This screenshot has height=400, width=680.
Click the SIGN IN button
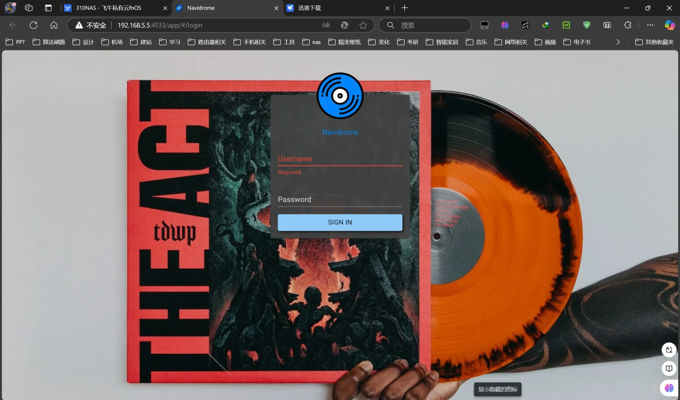[340, 222]
